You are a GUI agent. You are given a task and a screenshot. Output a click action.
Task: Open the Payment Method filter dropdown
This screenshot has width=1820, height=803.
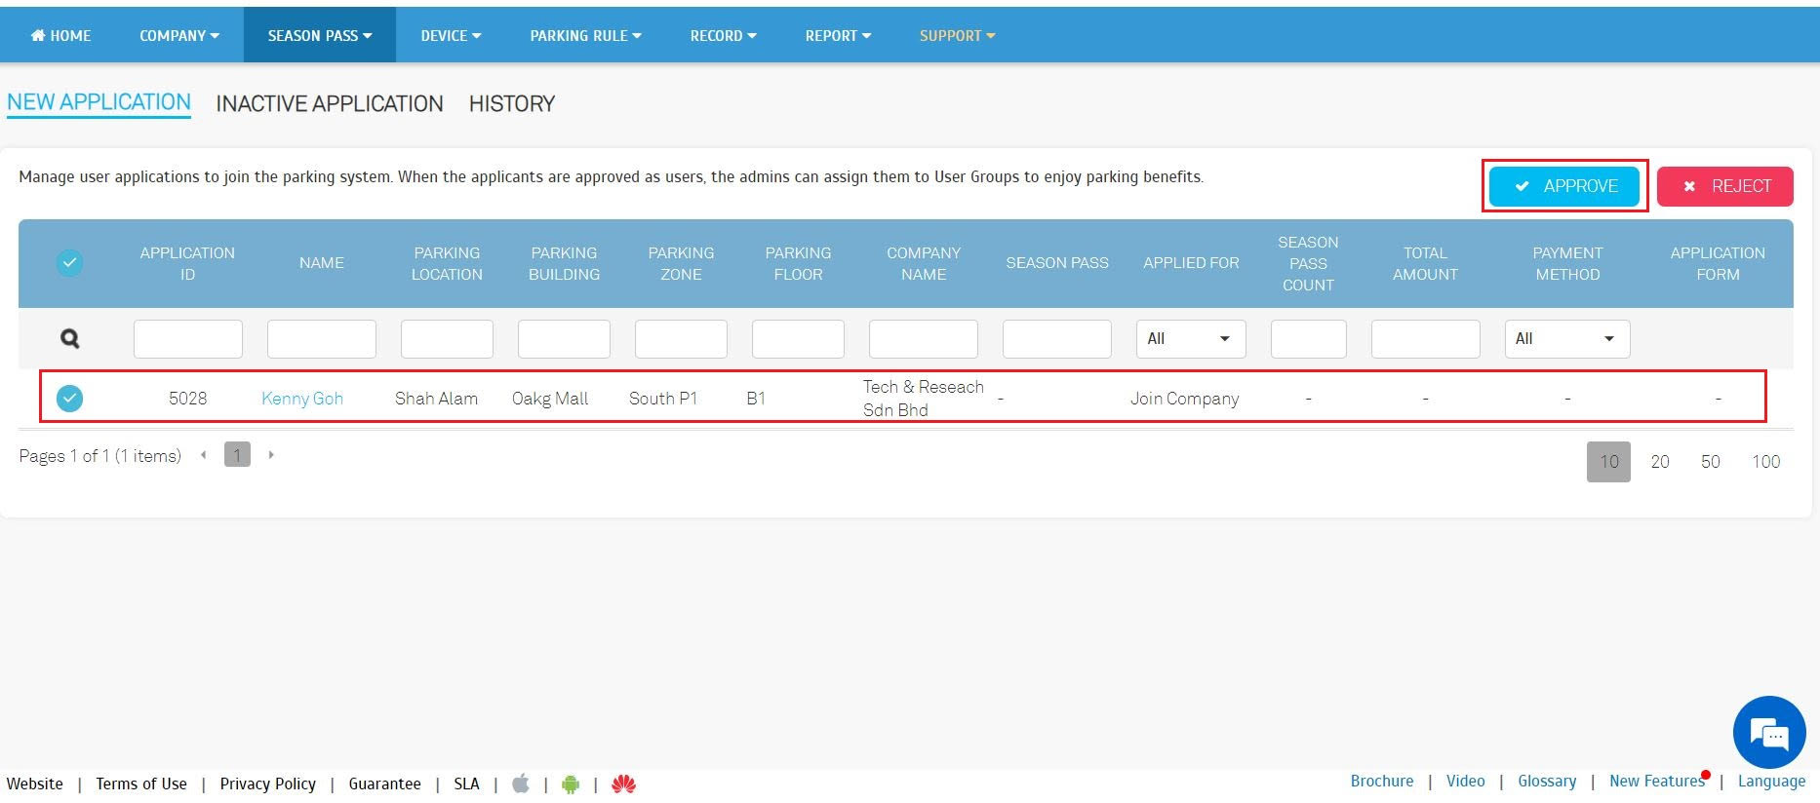tap(1566, 339)
